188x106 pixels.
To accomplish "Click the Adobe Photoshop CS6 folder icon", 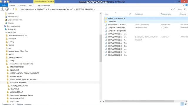I will point(7,35).
